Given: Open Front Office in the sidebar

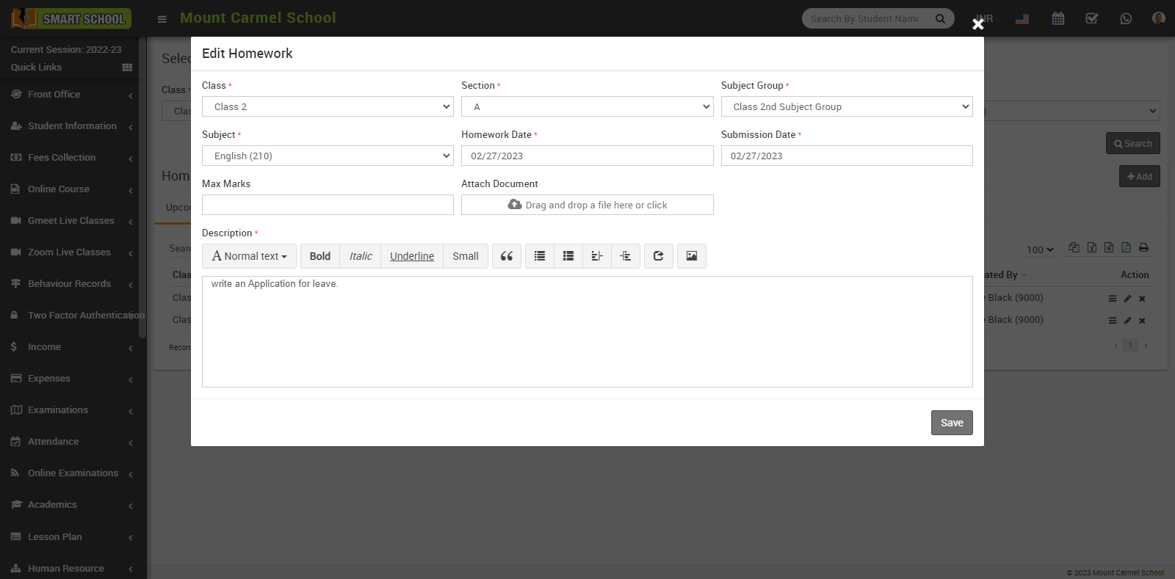Looking at the screenshot, I should pos(54,95).
